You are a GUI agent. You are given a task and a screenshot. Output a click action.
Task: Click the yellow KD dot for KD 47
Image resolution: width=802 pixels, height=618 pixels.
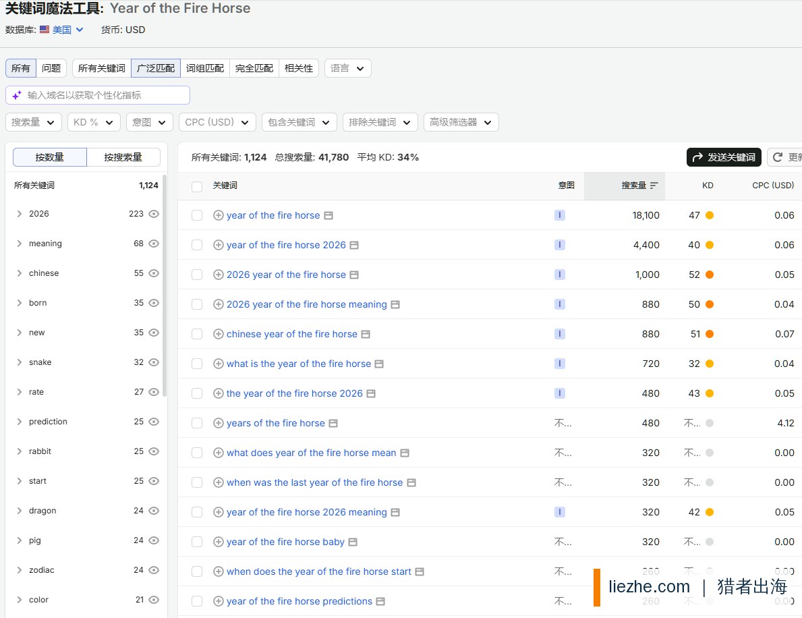pos(710,215)
